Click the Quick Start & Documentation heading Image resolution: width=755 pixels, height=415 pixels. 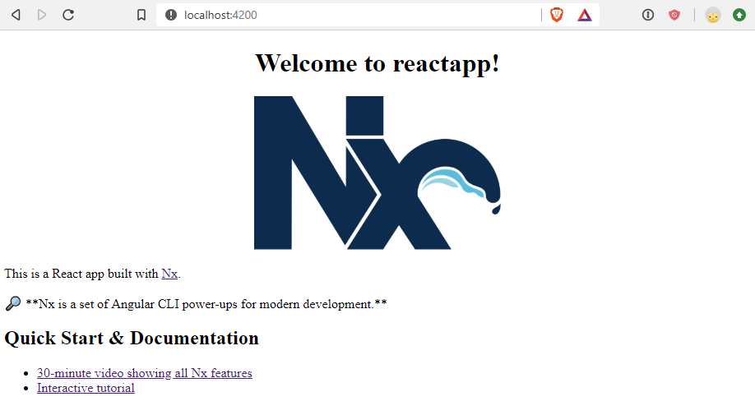coord(132,338)
